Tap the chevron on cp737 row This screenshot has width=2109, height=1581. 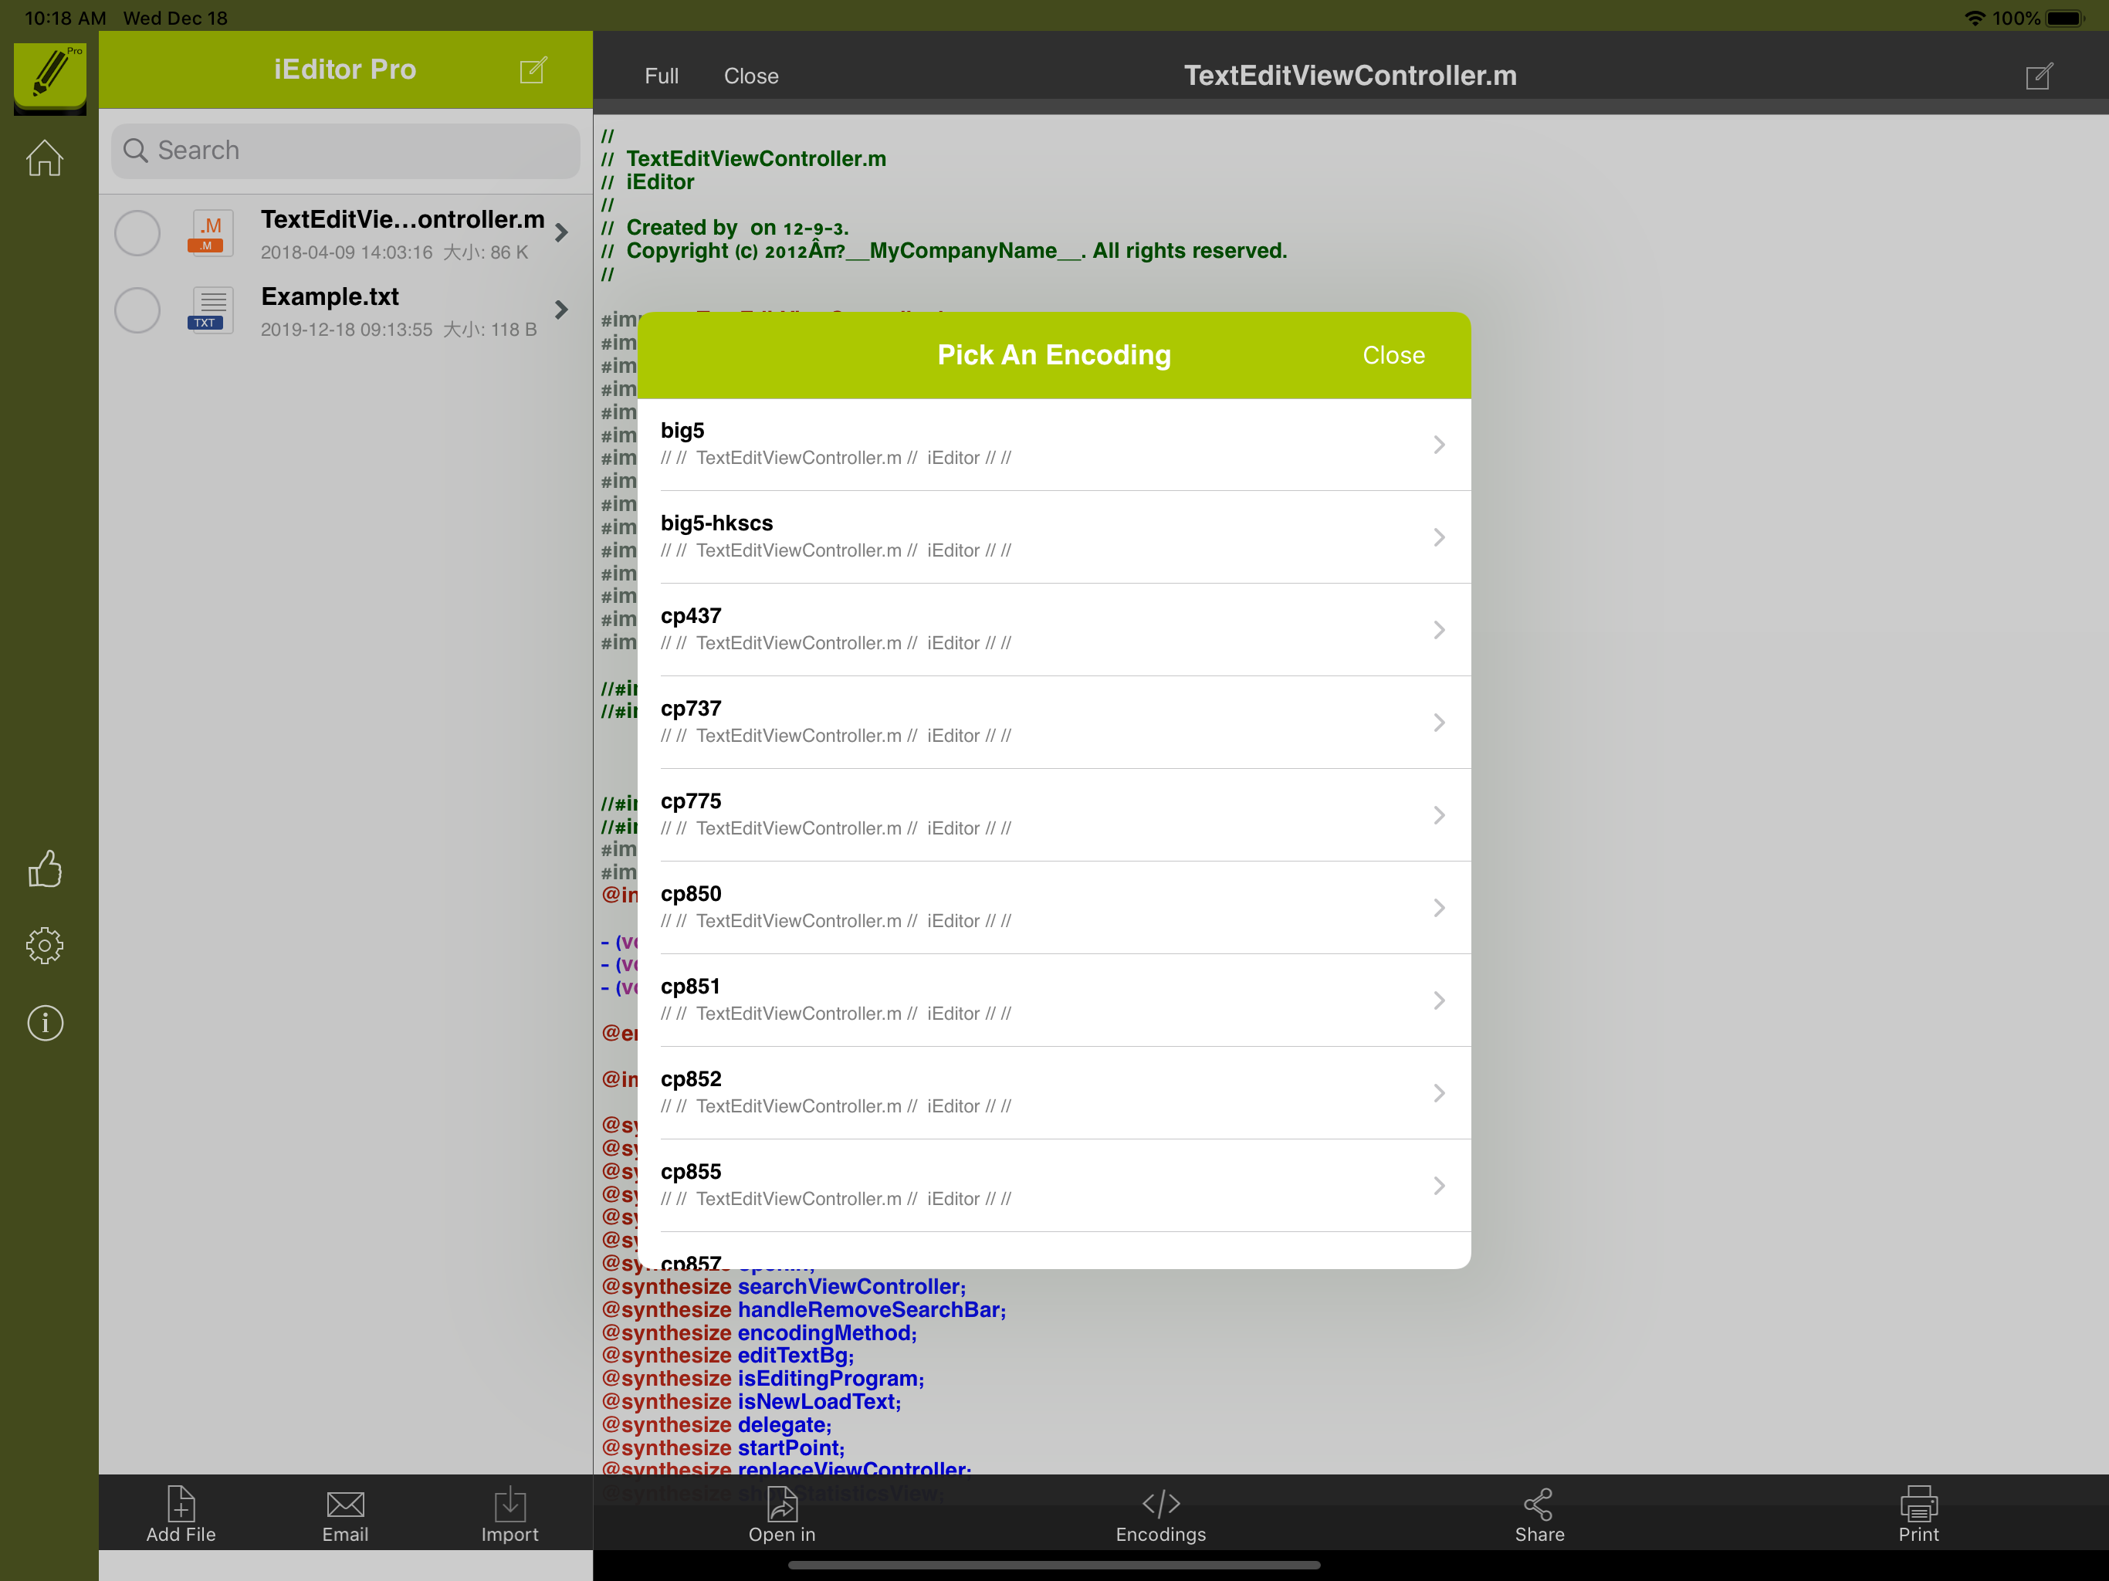pos(1439,722)
